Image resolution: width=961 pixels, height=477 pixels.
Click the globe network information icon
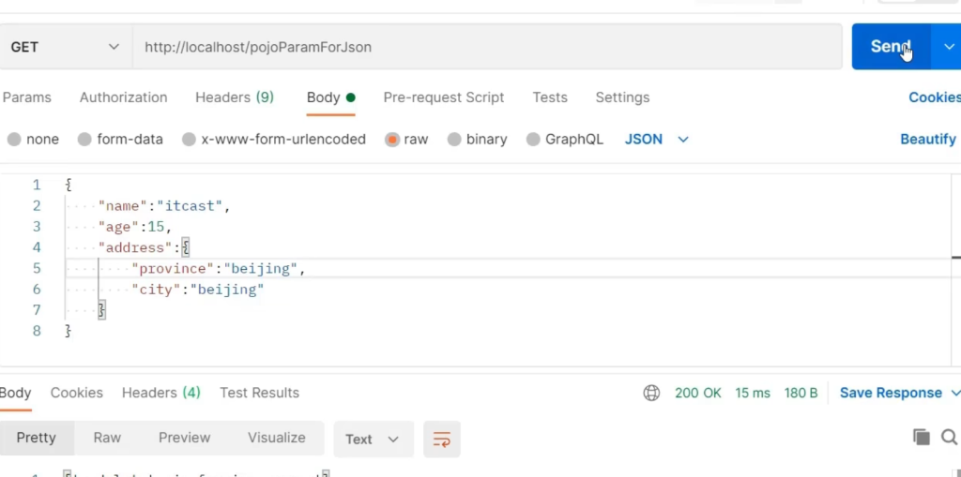tap(651, 393)
